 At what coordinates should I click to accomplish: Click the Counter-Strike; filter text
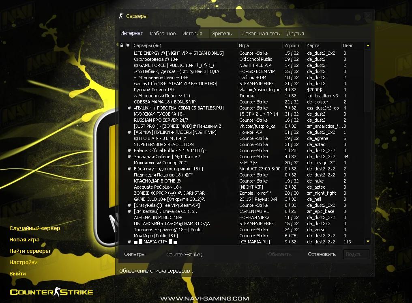pos(184,254)
